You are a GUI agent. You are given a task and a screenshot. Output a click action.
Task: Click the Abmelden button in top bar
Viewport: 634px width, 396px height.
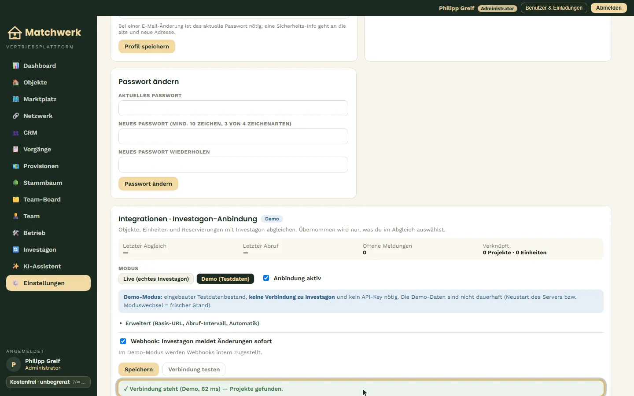click(x=609, y=8)
